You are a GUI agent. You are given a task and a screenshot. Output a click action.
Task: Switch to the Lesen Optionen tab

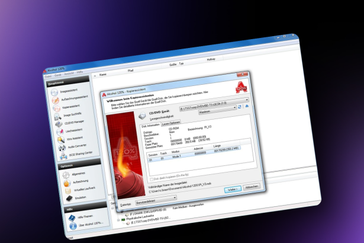171,123
